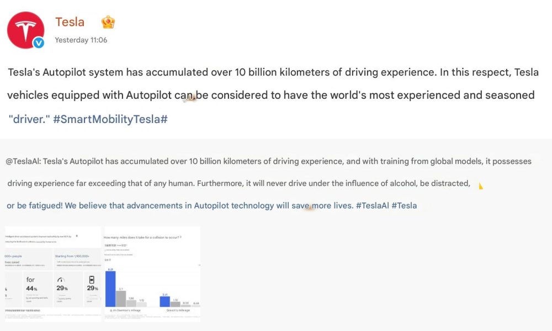Viewport: 552px width, 331px height.
Task: Open the Tesla profile avatar logo
Action: 25,29
